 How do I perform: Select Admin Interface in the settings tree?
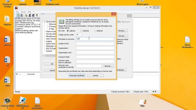51,39
